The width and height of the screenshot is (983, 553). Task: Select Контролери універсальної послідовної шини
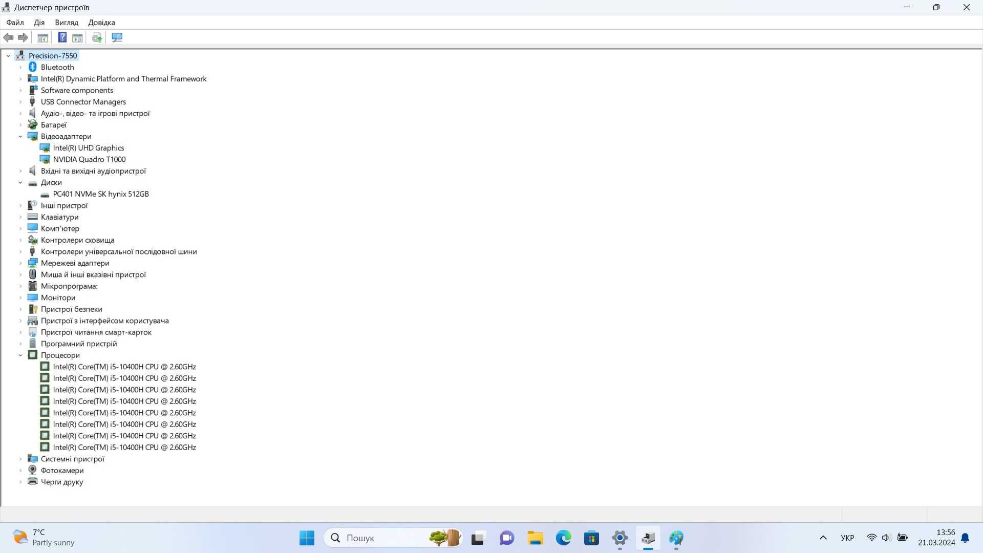coord(119,251)
